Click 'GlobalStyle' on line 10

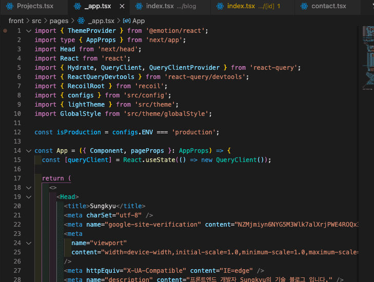point(81,114)
